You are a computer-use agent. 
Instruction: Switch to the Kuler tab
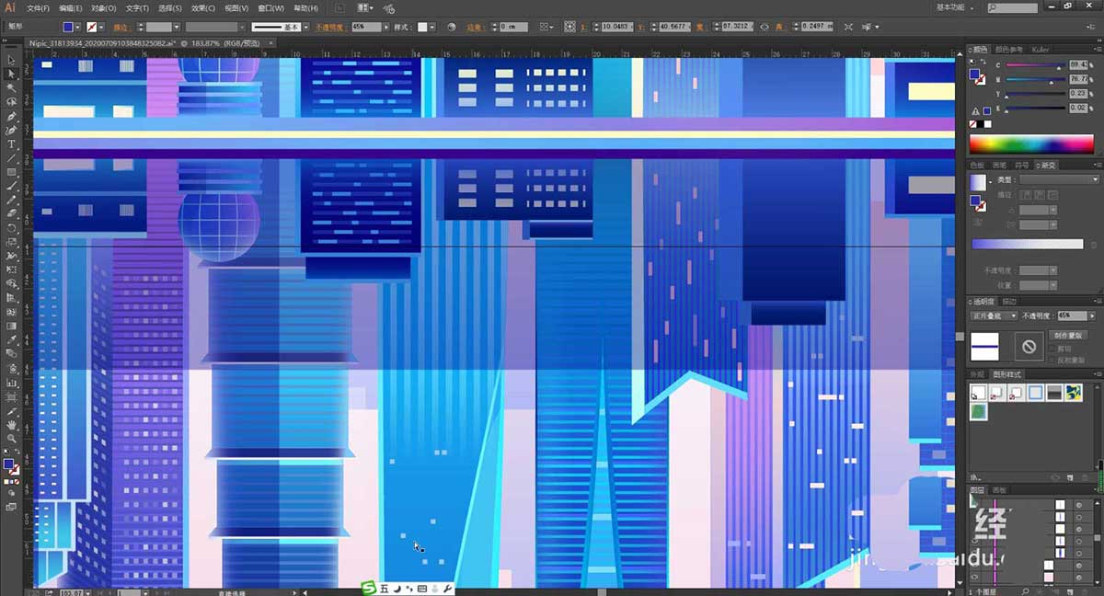coord(1040,49)
